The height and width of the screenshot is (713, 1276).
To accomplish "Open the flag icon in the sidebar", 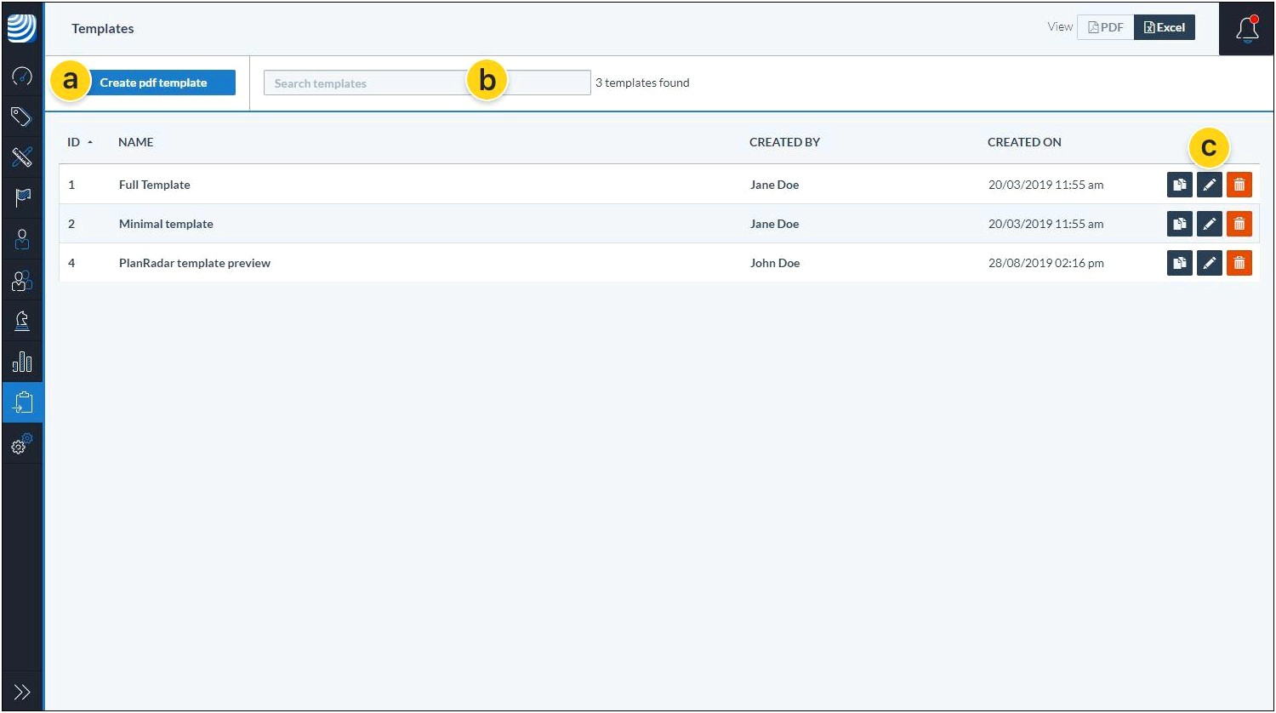I will 22,197.
